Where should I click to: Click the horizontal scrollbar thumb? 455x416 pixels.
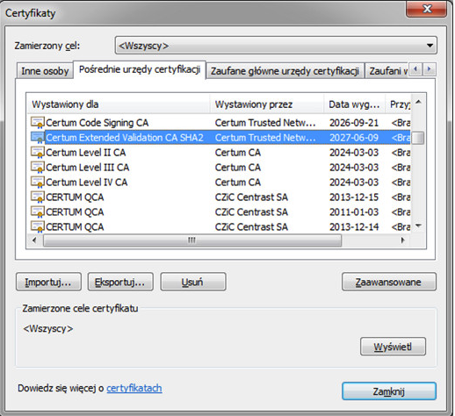pos(192,240)
